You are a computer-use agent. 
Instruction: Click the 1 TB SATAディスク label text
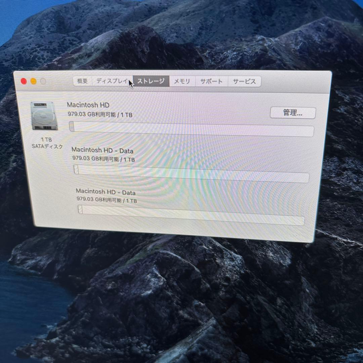(x=47, y=143)
